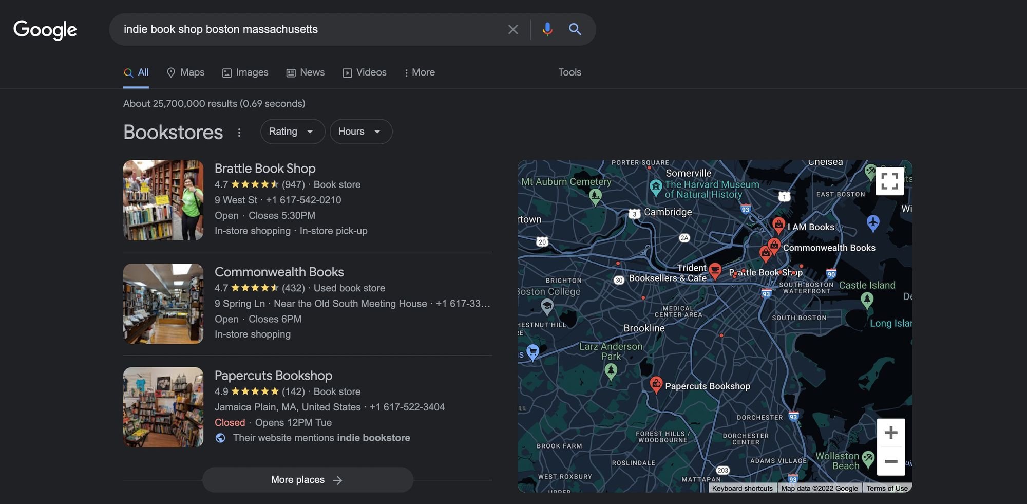The width and height of the screenshot is (1027, 504).
Task: Open the Hours filter dropdown
Action: pos(360,132)
